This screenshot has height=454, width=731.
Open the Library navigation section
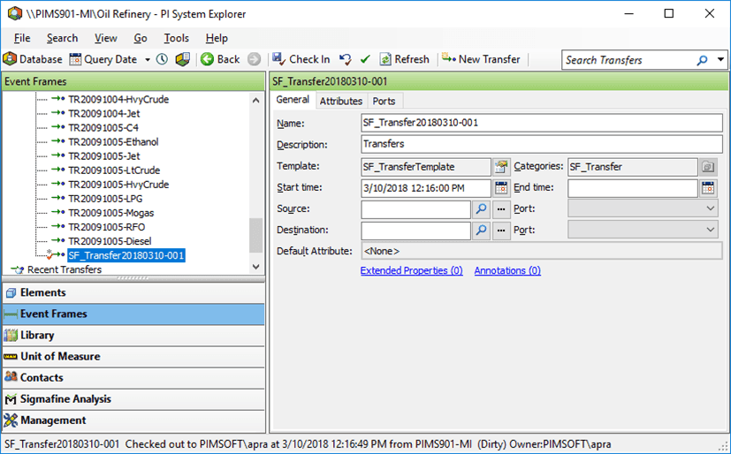pos(133,336)
